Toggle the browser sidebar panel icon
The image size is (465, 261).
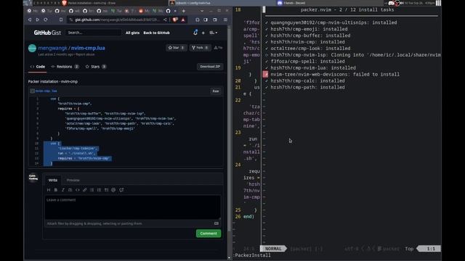pos(206,20)
